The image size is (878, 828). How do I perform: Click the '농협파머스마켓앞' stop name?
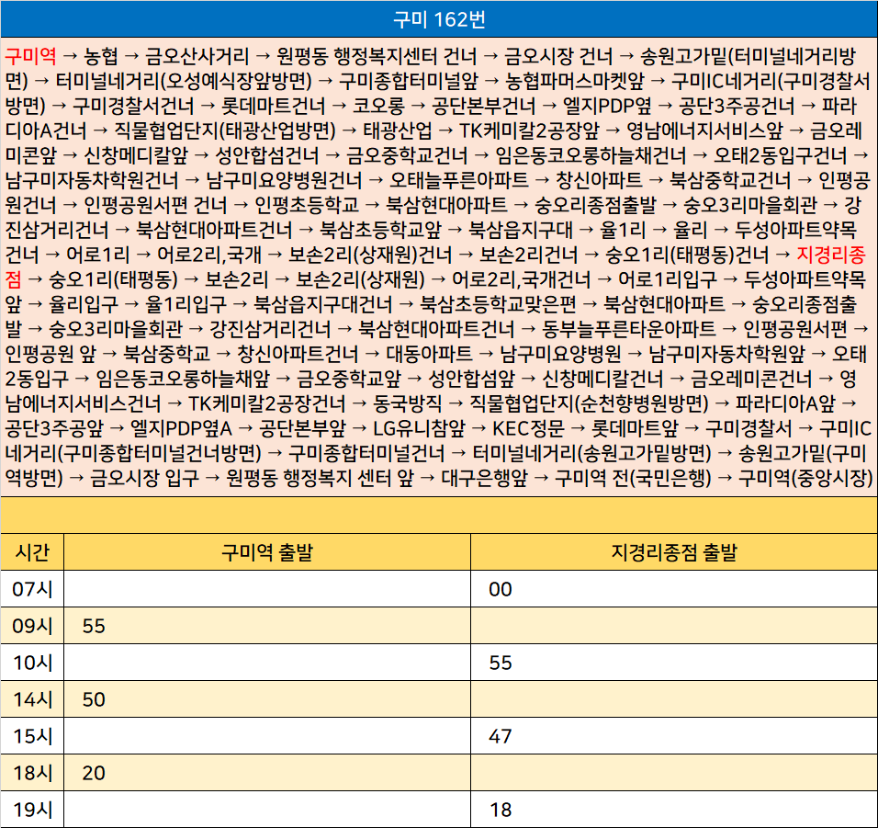click(575, 81)
